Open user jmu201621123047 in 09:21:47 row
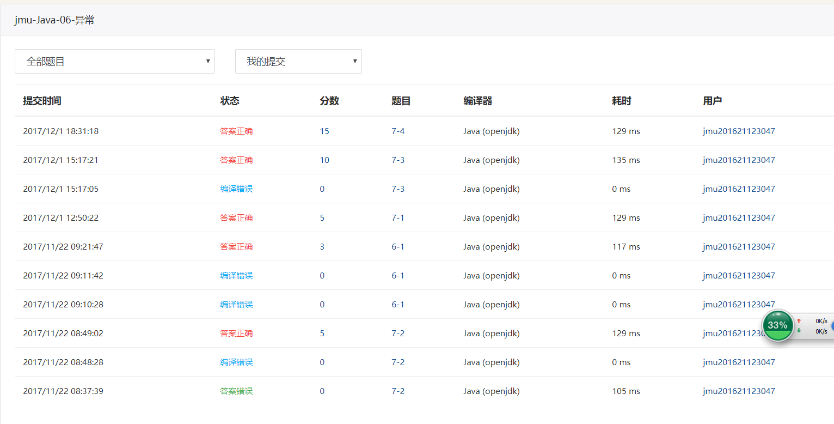The height and width of the screenshot is (424, 834). point(739,247)
